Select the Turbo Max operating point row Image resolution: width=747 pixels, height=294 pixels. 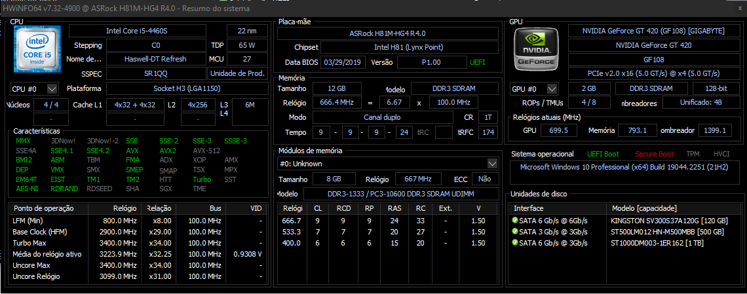(x=139, y=243)
